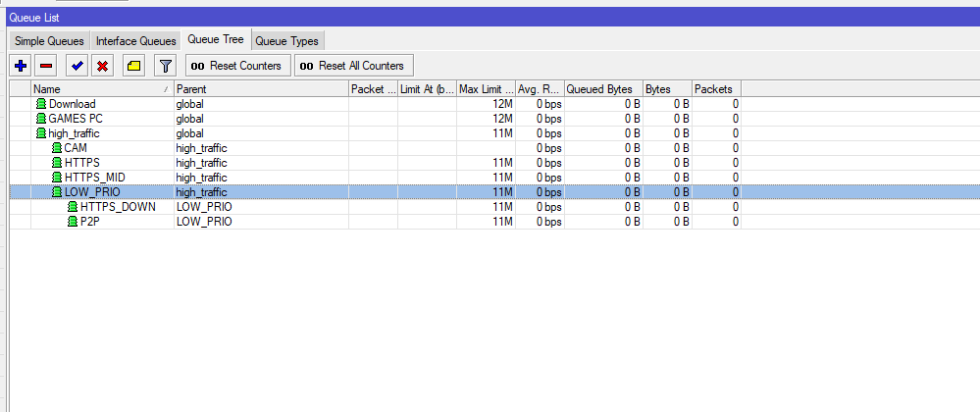Click the high_traffic queue icon
The height and width of the screenshot is (412, 980).
(x=41, y=133)
